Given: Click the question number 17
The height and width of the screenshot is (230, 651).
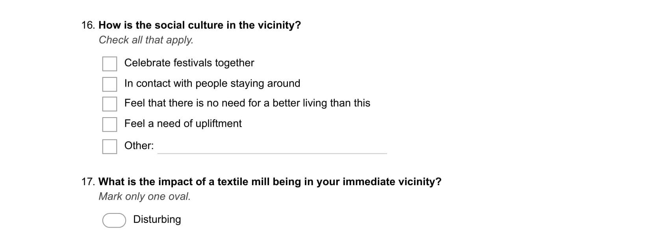Looking at the screenshot, I should (x=88, y=182).
